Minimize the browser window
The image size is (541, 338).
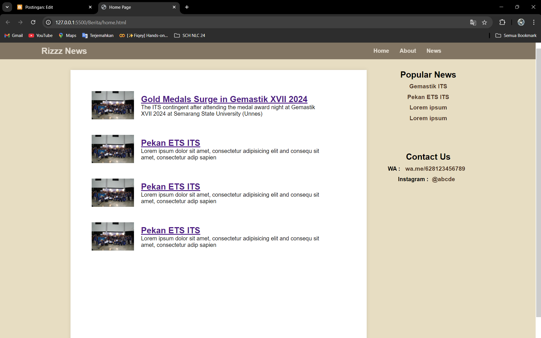pyautogui.click(x=501, y=7)
